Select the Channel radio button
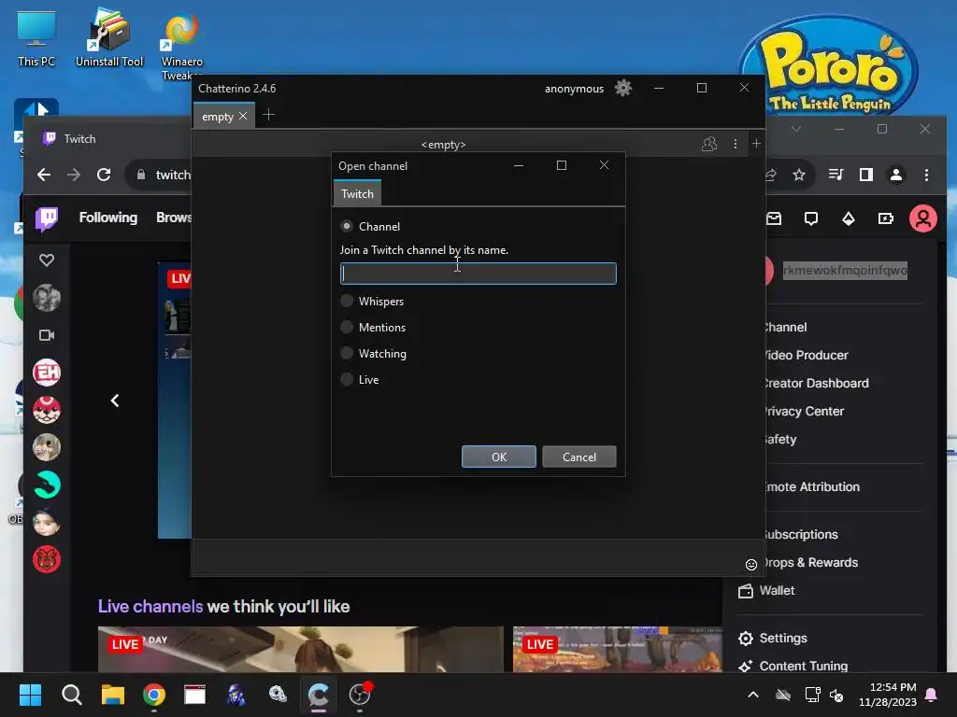The image size is (957, 717). click(347, 226)
